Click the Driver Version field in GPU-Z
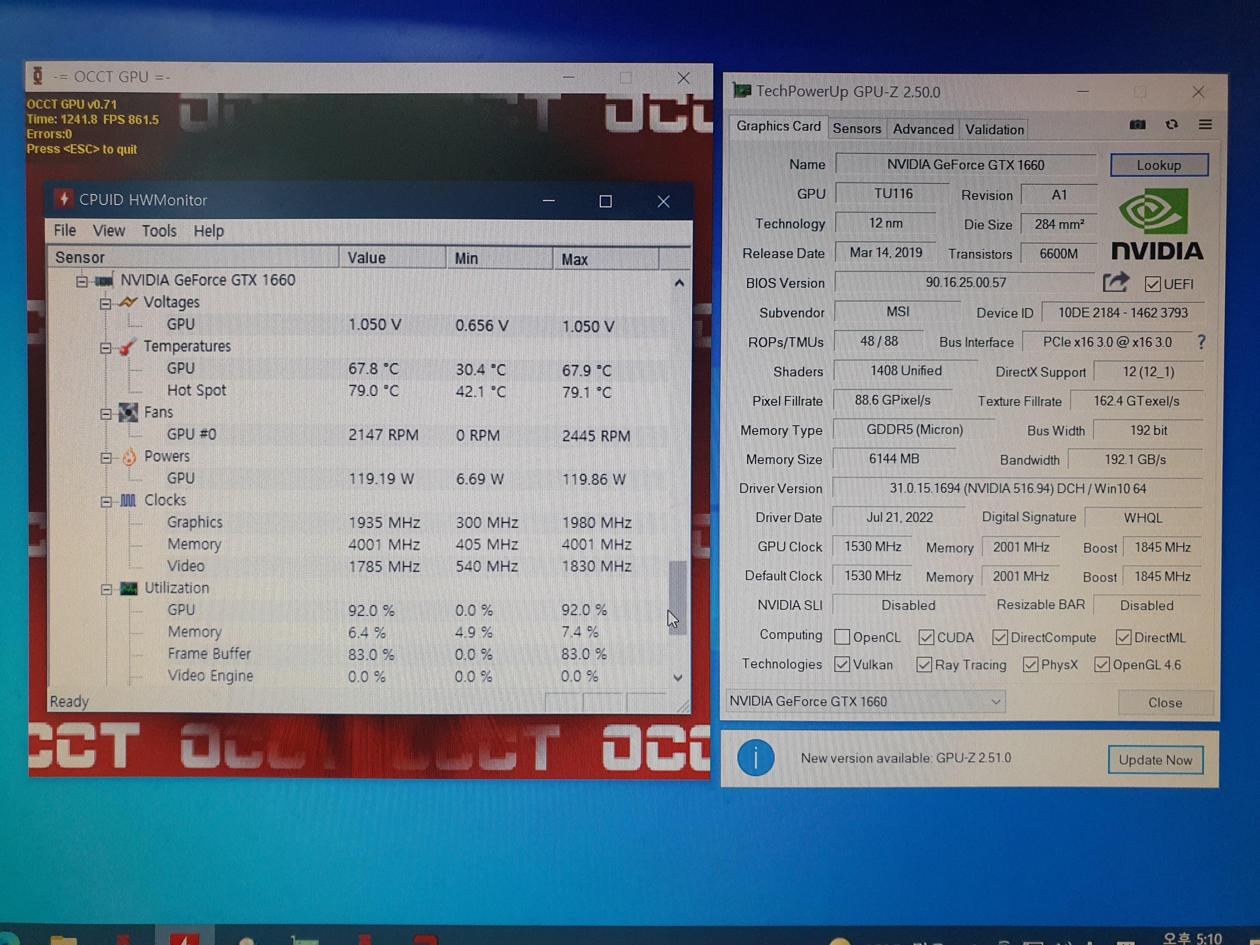The image size is (1260, 945). [x=1017, y=488]
